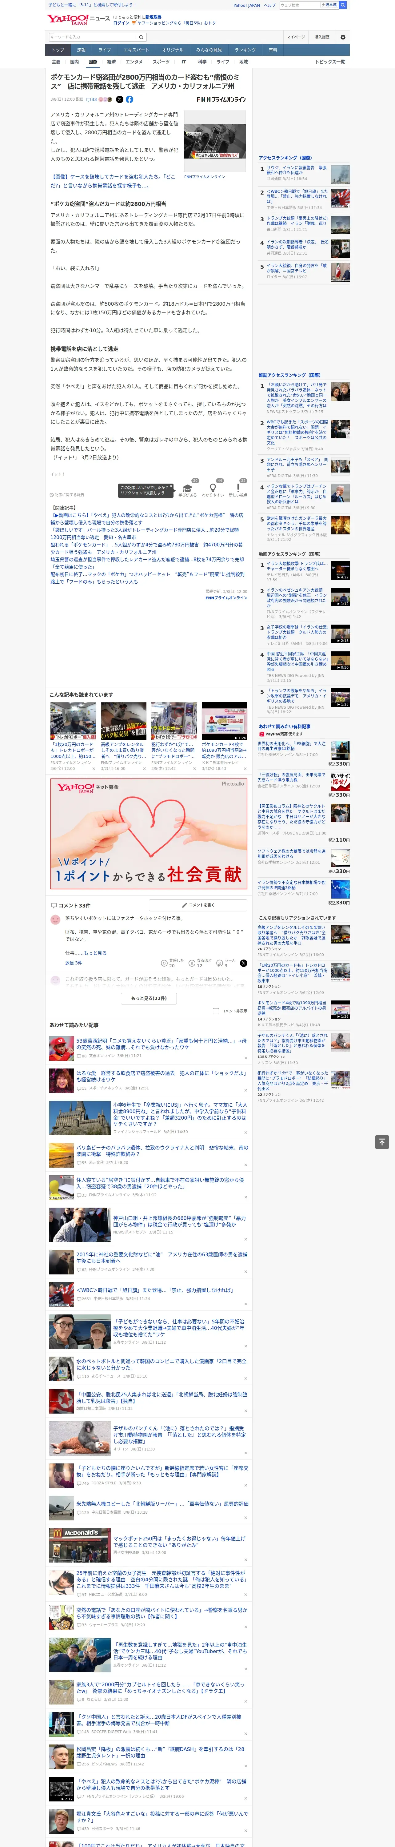Open recommended article 53歳葛西紀明

click(161, 1043)
